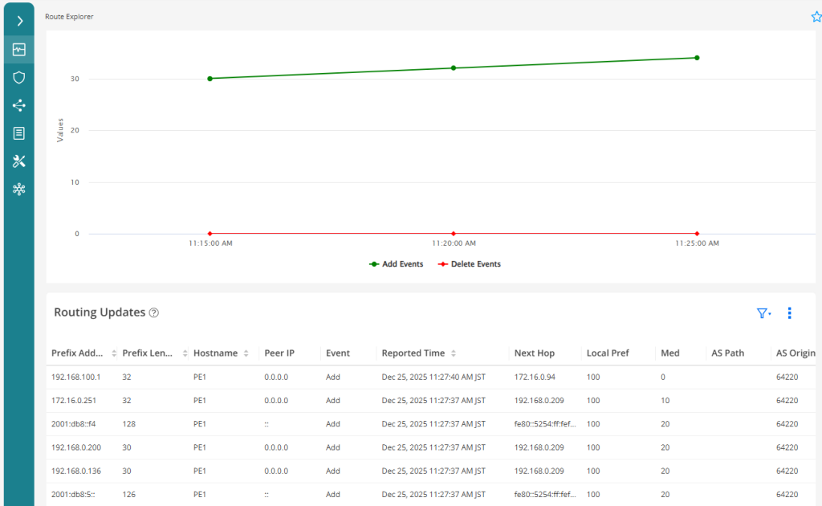Open the Routing Updates filter dropdown
Screen dimensions: 822x506
click(x=763, y=313)
